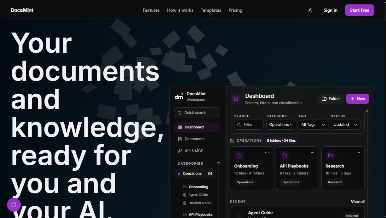Click the Agent Guide recent item
This screenshot has width=386, height=218.
(x=297, y=213)
